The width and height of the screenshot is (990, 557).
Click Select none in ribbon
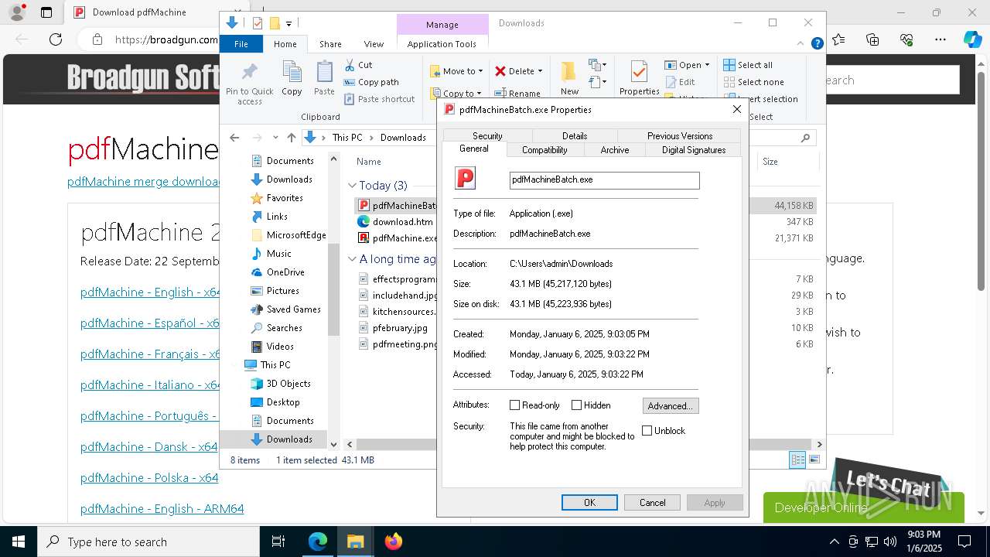pos(753,82)
